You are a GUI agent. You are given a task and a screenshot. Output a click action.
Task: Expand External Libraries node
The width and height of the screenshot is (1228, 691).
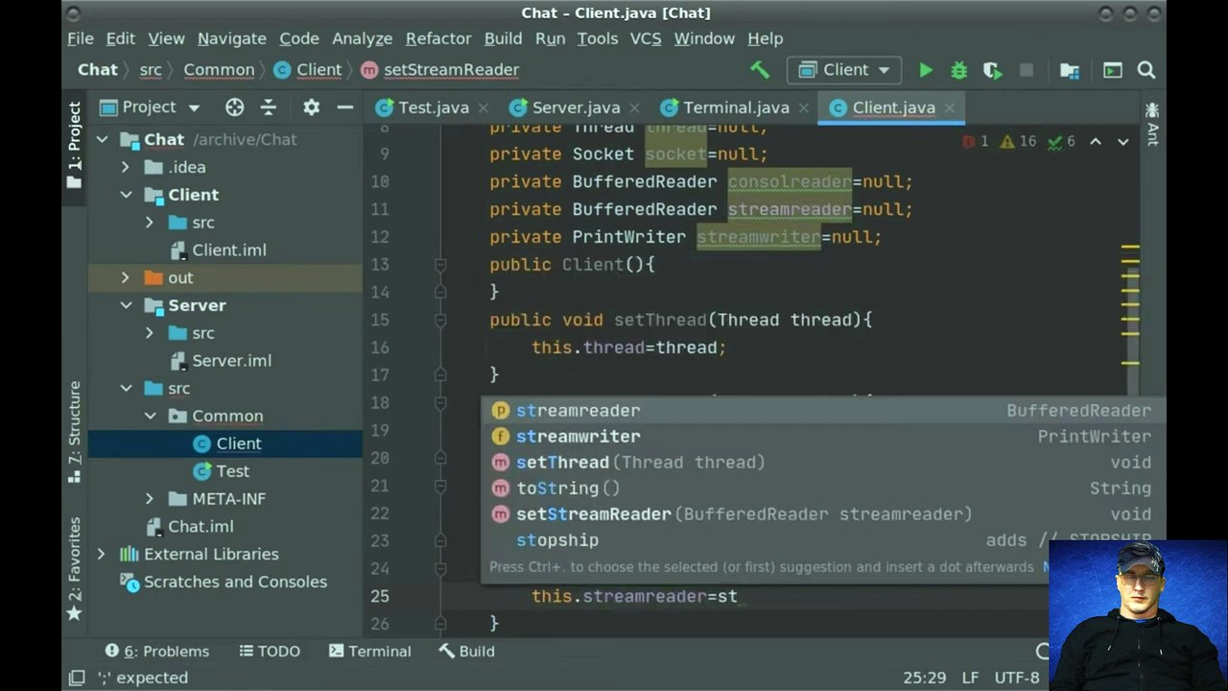(x=102, y=554)
